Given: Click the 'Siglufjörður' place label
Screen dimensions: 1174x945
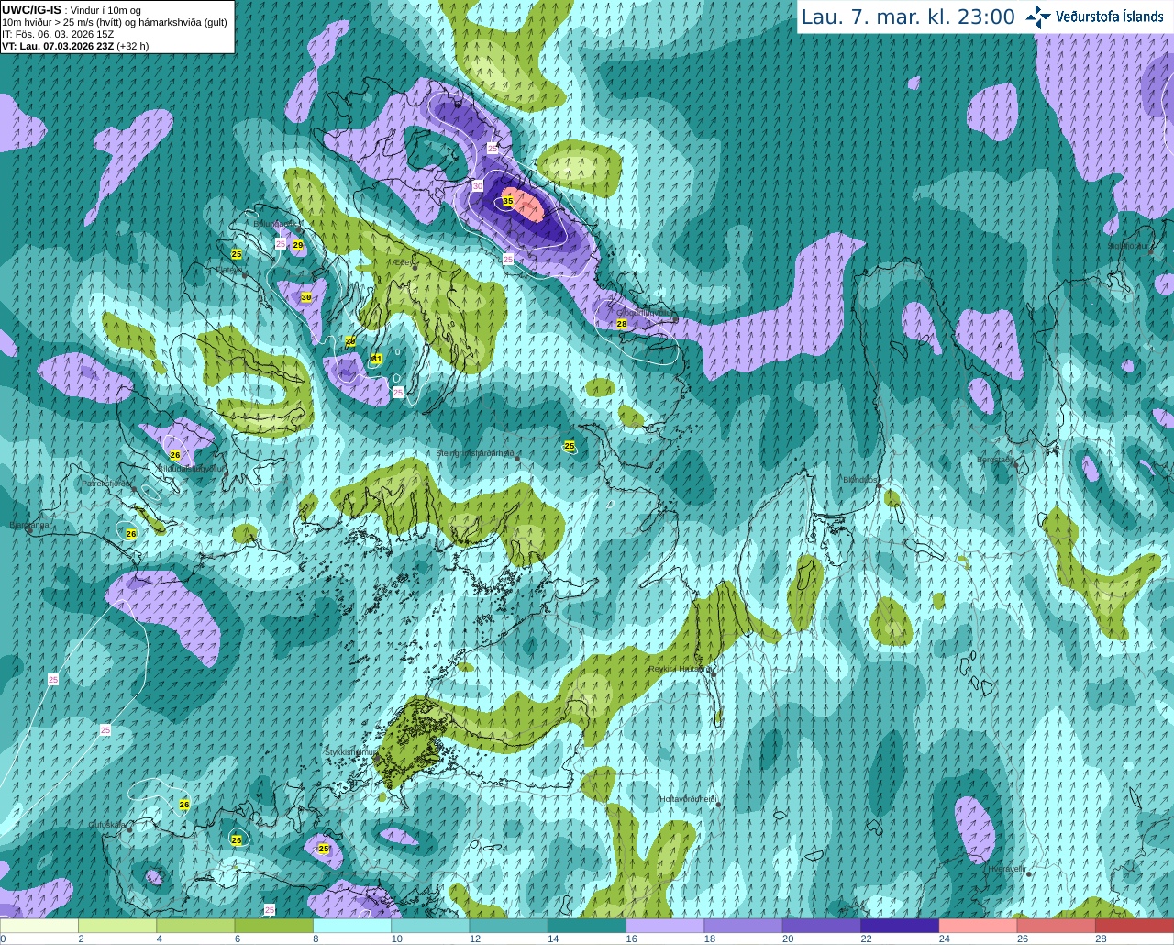Looking at the screenshot, I should click(1128, 246).
